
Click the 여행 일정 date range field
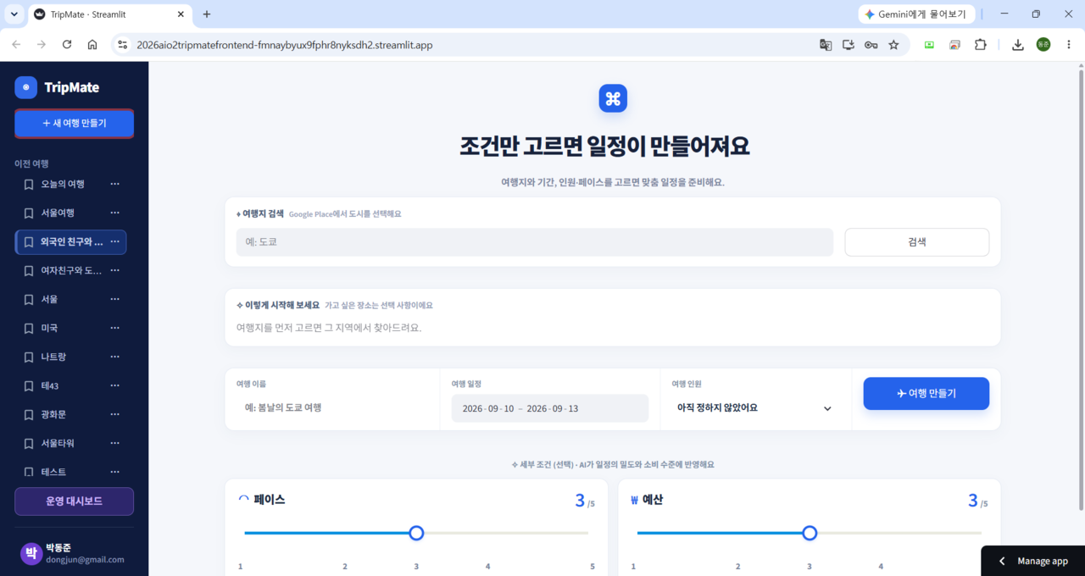click(x=550, y=408)
